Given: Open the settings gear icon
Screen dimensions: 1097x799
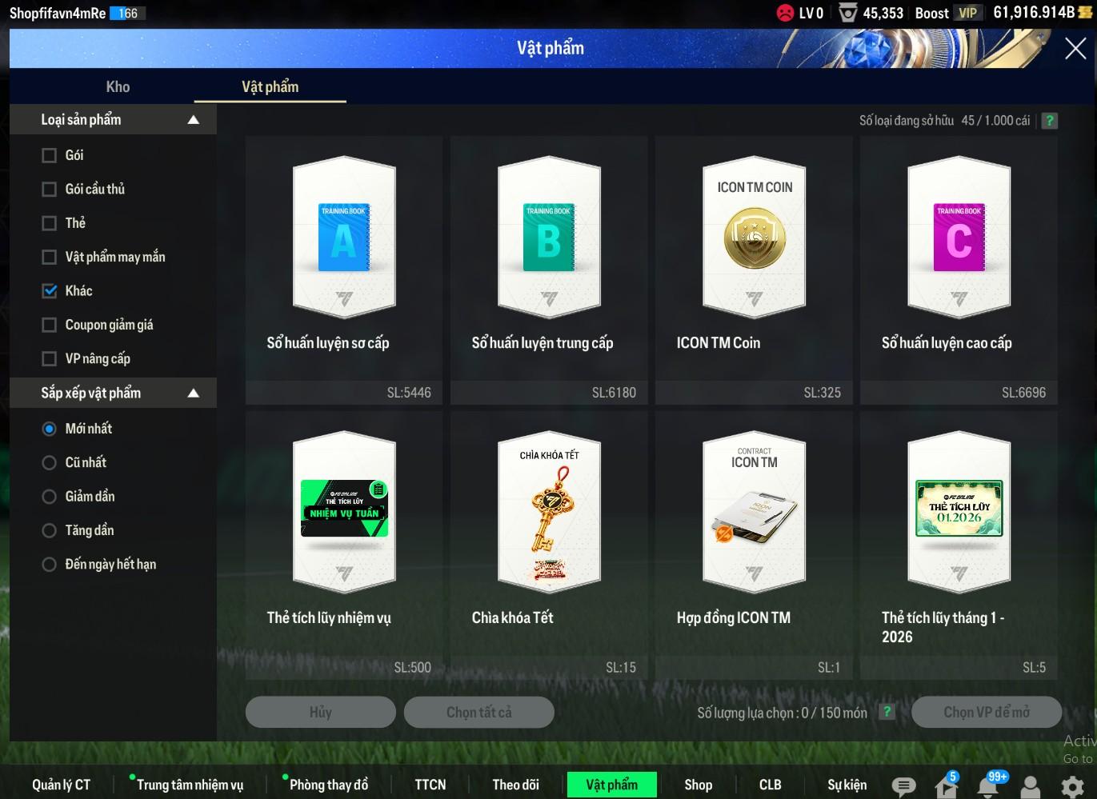Looking at the screenshot, I should pyautogui.click(x=1072, y=786).
